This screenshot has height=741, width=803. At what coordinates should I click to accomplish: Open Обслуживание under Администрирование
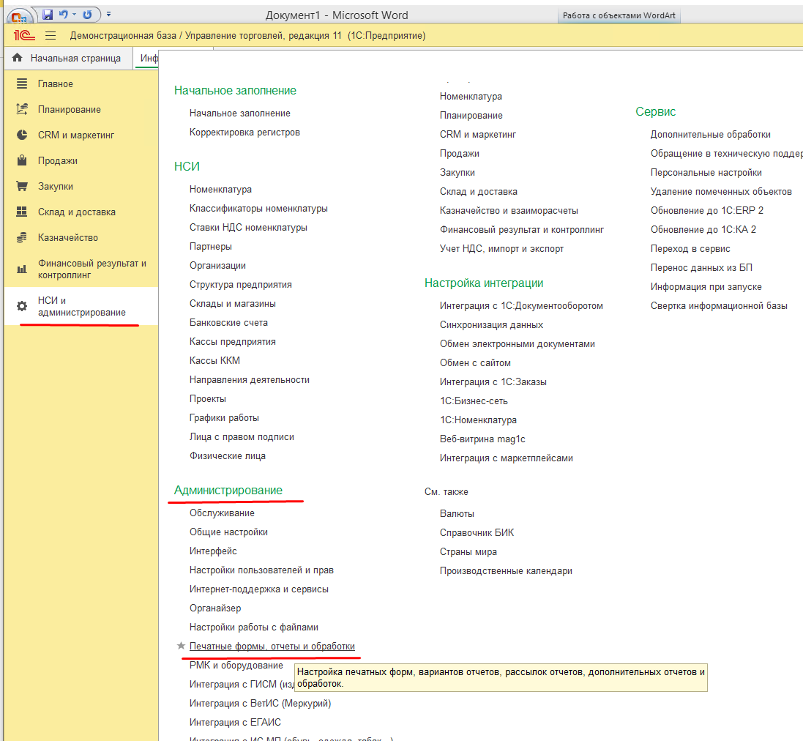pyautogui.click(x=222, y=513)
